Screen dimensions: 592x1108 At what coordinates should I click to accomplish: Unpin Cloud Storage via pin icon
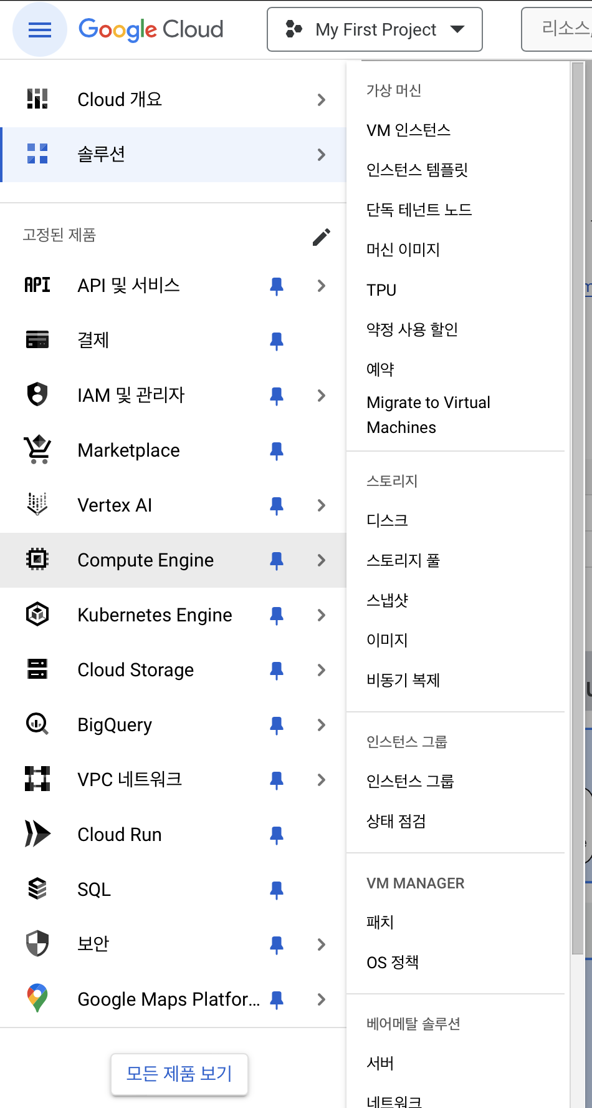pyautogui.click(x=277, y=671)
